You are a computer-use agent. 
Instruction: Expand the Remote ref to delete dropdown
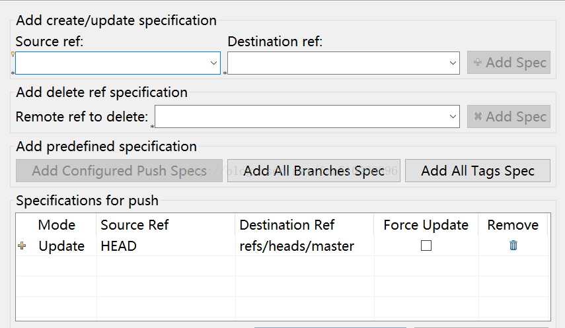pos(453,117)
